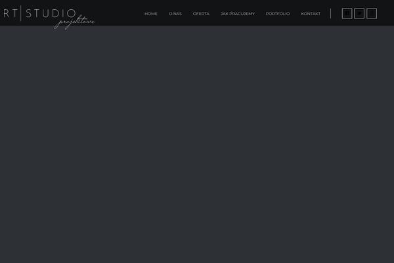
Task: Open the RT Studio projektowe logo
Action: pos(49,18)
